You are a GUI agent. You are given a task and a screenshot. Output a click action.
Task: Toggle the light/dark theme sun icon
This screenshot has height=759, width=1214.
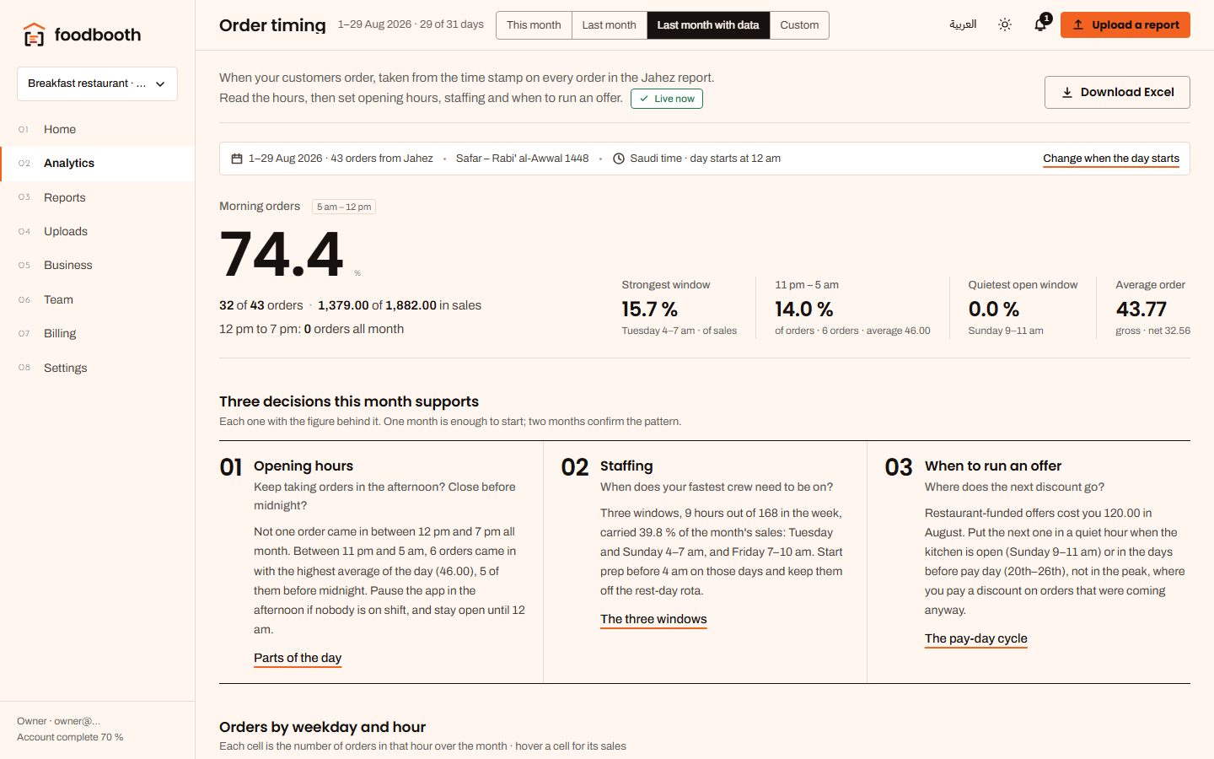point(1005,24)
